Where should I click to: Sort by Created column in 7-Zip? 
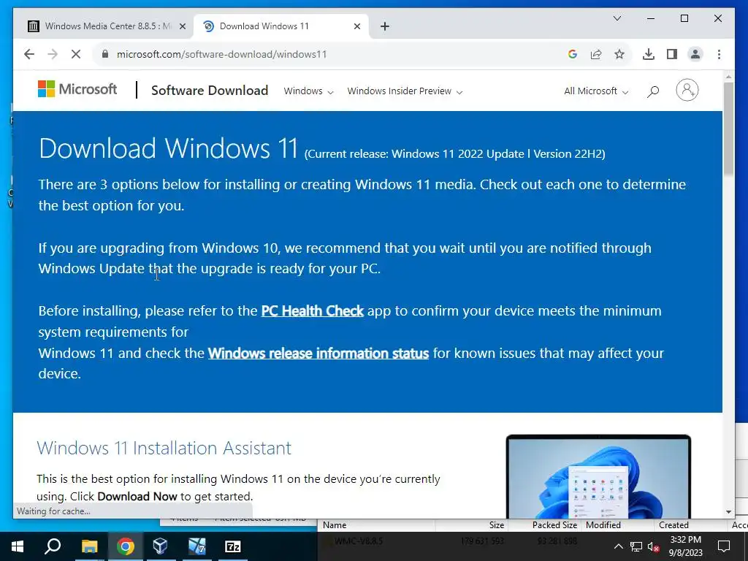(691, 525)
